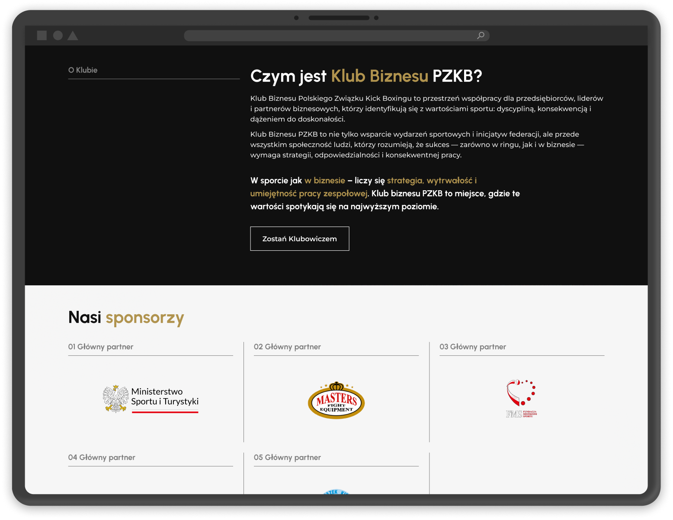The height and width of the screenshot is (520, 673).
Task: Select the 04 Główny partner label
Action: tap(102, 457)
